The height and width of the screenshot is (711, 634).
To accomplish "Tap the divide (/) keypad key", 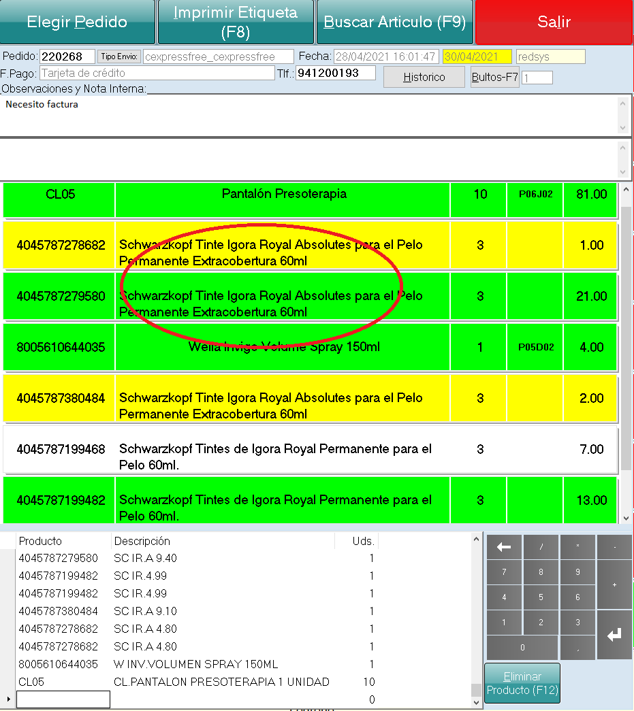I will click(x=541, y=547).
